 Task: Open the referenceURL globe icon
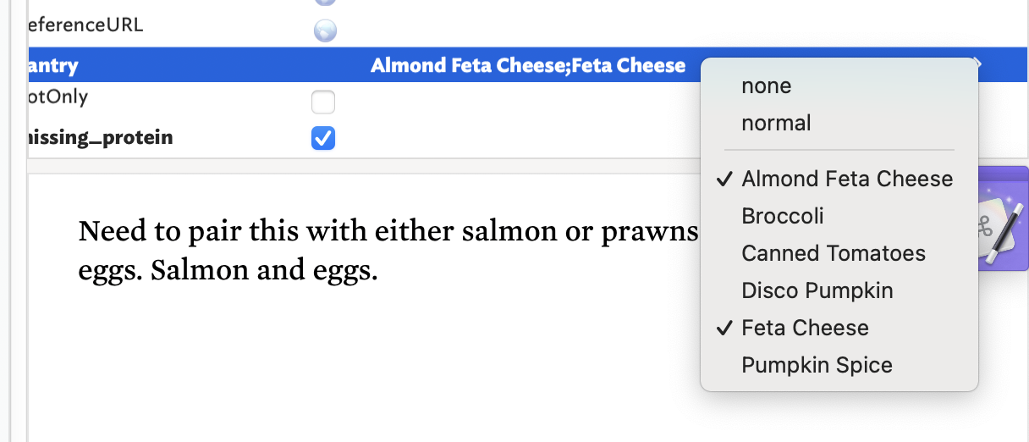(325, 31)
